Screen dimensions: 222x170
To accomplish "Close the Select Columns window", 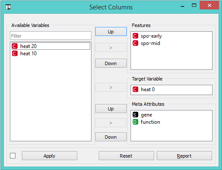I will tap(210, 6).
